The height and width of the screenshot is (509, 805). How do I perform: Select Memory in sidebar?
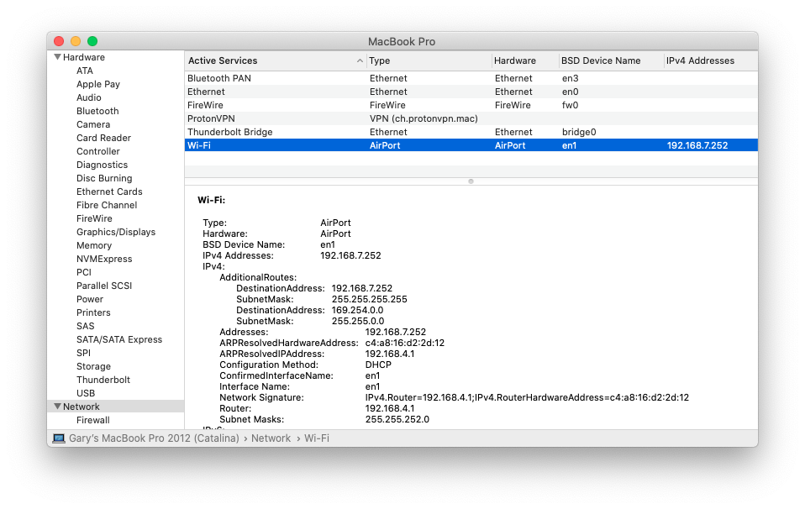94,245
